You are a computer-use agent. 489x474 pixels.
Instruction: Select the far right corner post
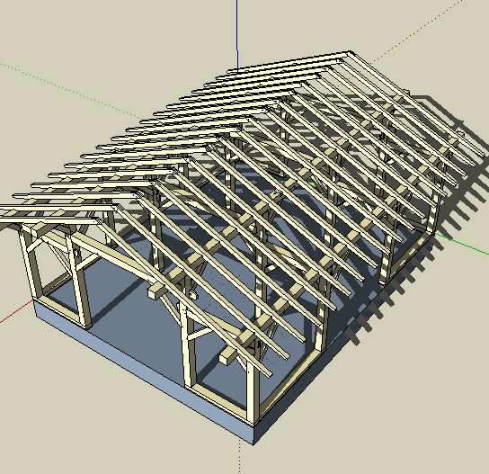pos(433,215)
